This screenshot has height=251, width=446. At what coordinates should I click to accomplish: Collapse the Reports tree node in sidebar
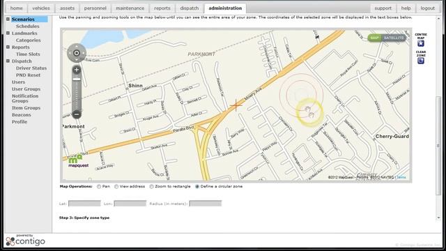8,47
